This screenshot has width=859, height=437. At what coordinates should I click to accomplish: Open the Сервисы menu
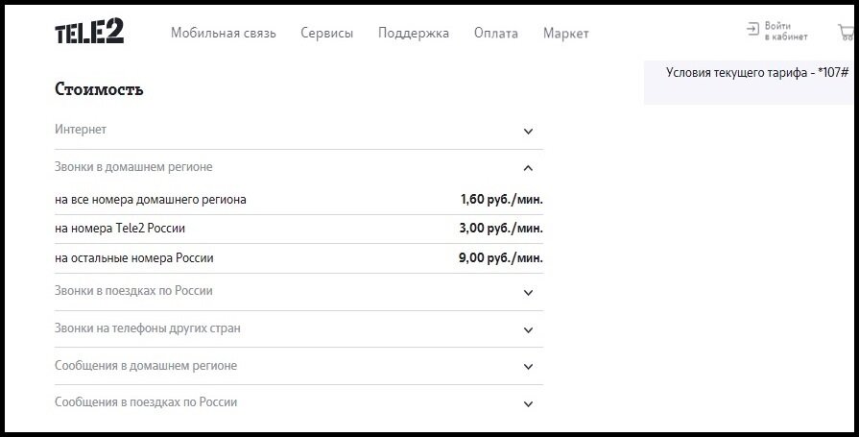point(327,34)
